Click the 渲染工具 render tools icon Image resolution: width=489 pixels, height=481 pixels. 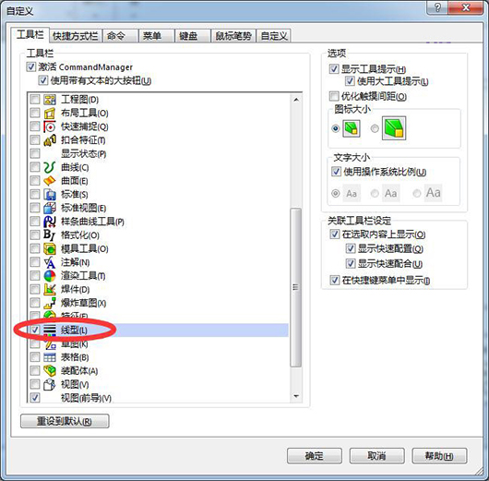click(50, 276)
